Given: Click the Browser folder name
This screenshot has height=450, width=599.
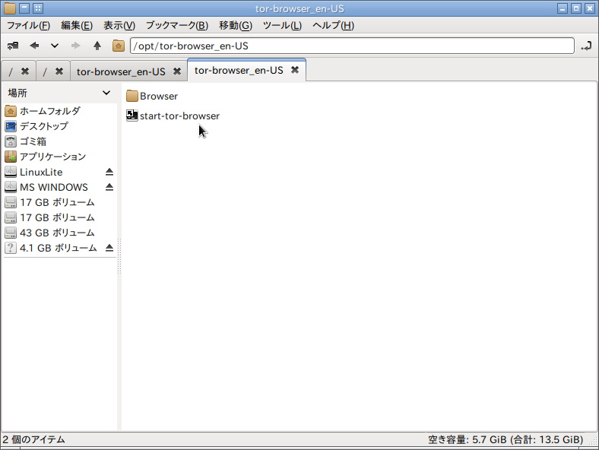Looking at the screenshot, I should coord(159,97).
